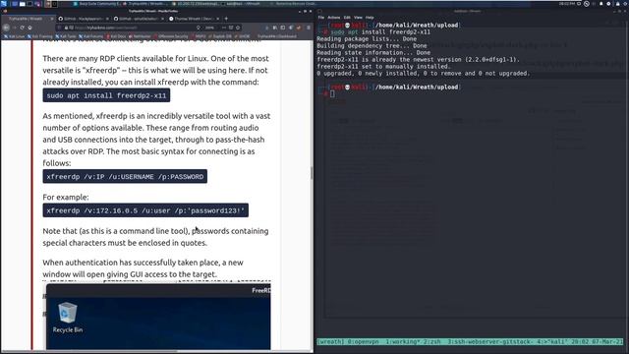Open a new Firefox tab with plus

point(226,19)
